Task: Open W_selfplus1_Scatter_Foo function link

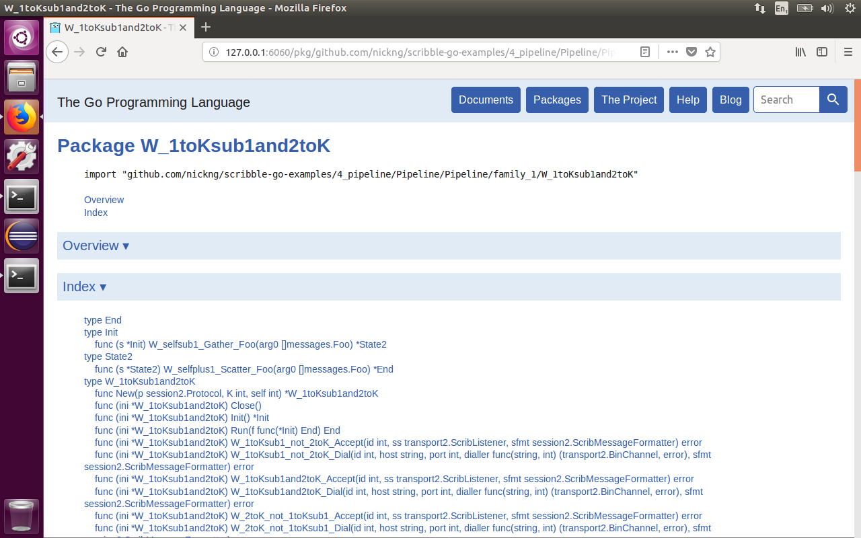Action: 244,369
